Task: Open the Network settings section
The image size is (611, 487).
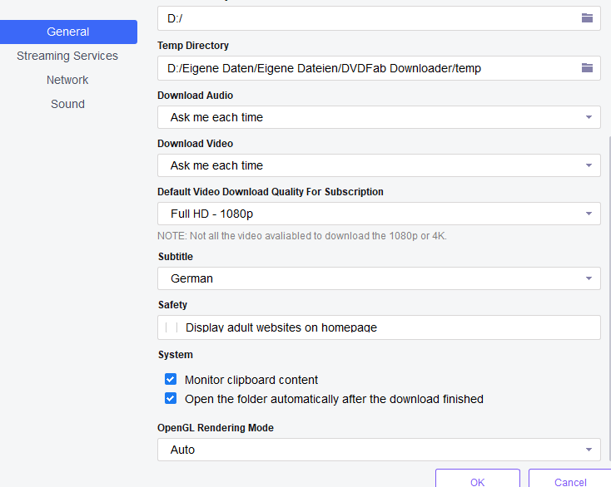Action: pyautogui.click(x=67, y=80)
